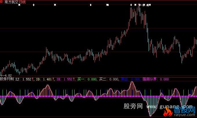
Task: Click the 股旁网制 indicator name
Action: [7, 79]
